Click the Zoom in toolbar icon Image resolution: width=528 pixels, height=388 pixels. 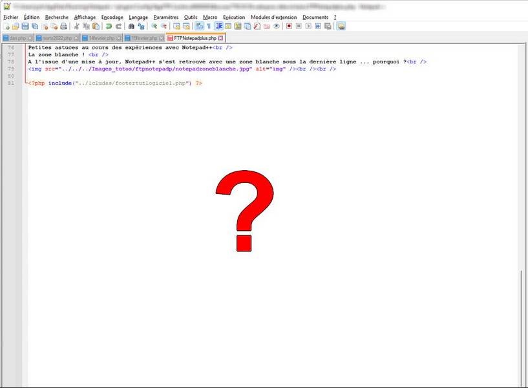tap(154, 27)
